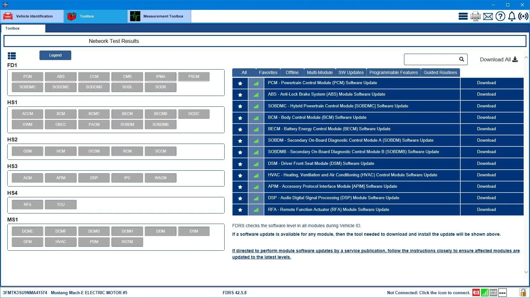The image size is (530, 298).
Task: Toggle favorite star on BCM Software Update
Action: (x=240, y=118)
